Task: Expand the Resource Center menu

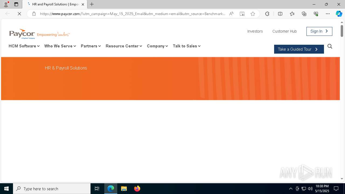Action: (124, 46)
